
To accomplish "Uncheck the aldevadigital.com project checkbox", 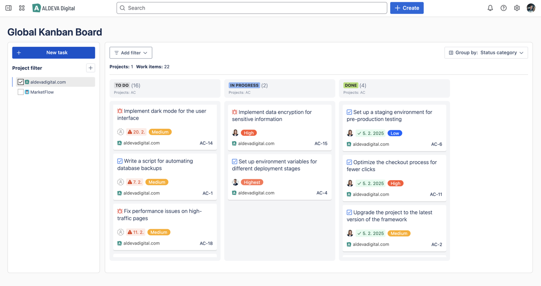I will pos(21,82).
